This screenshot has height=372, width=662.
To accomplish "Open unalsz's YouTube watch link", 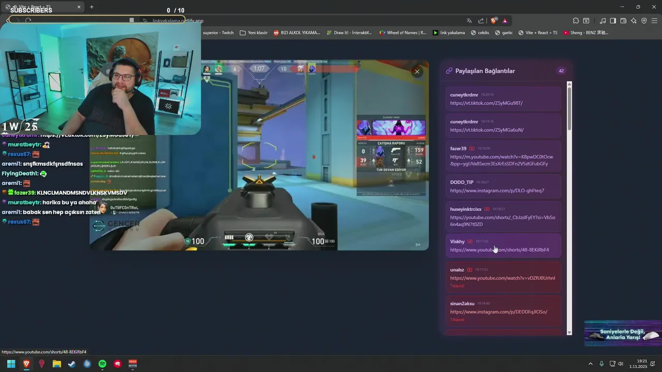I will (503, 278).
